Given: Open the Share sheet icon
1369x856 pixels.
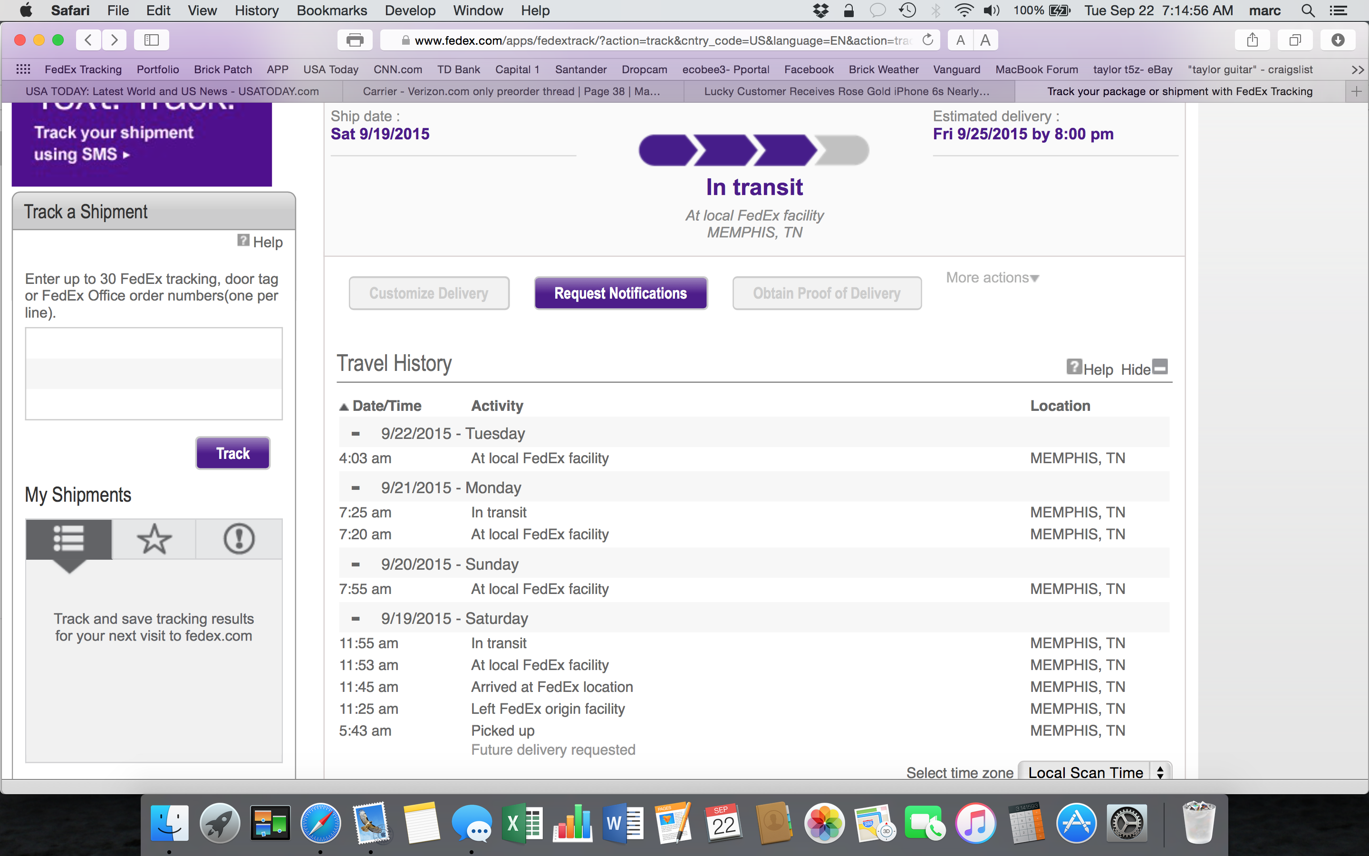Looking at the screenshot, I should tap(1253, 39).
